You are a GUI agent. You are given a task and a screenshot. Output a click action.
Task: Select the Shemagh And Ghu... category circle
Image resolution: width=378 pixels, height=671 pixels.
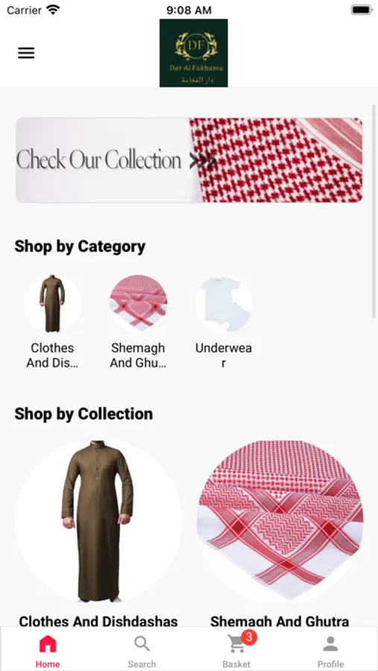[138, 304]
